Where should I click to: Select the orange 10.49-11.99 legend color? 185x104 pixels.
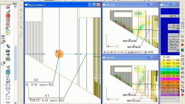click(170, 82)
